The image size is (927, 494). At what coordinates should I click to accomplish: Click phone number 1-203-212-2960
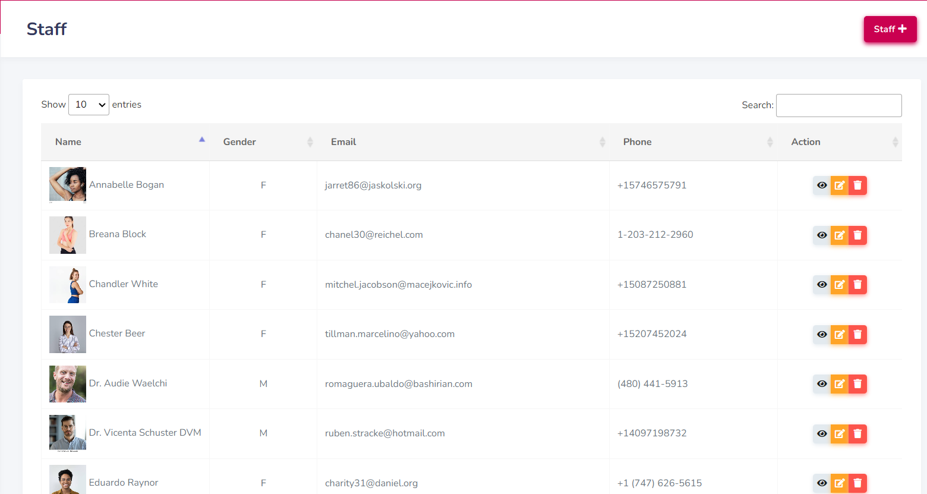(x=655, y=235)
